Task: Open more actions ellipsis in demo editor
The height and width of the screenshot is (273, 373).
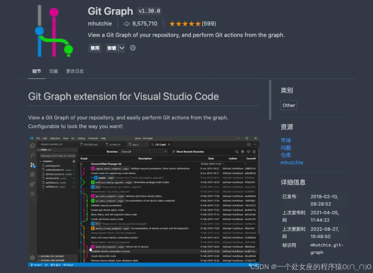Action: click(x=255, y=144)
